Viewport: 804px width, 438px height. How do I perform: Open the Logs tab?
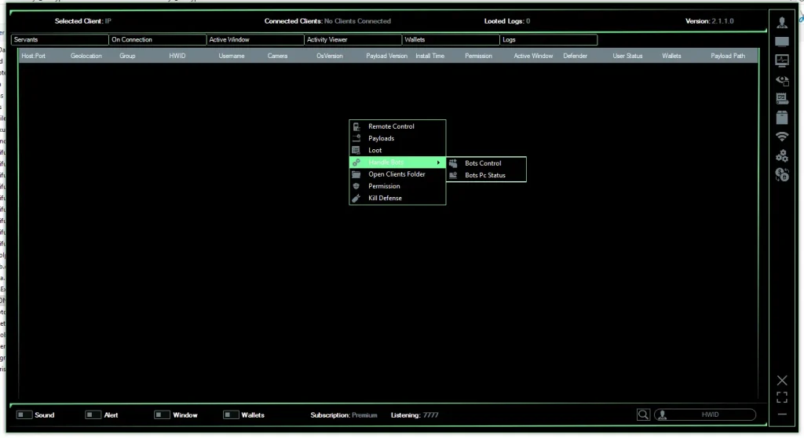[548, 39]
